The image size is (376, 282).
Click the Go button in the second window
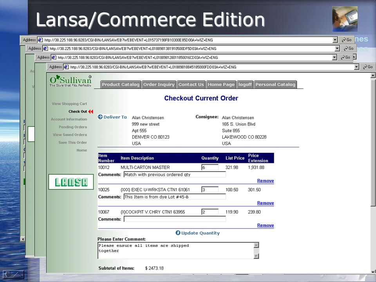(x=349, y=49)
